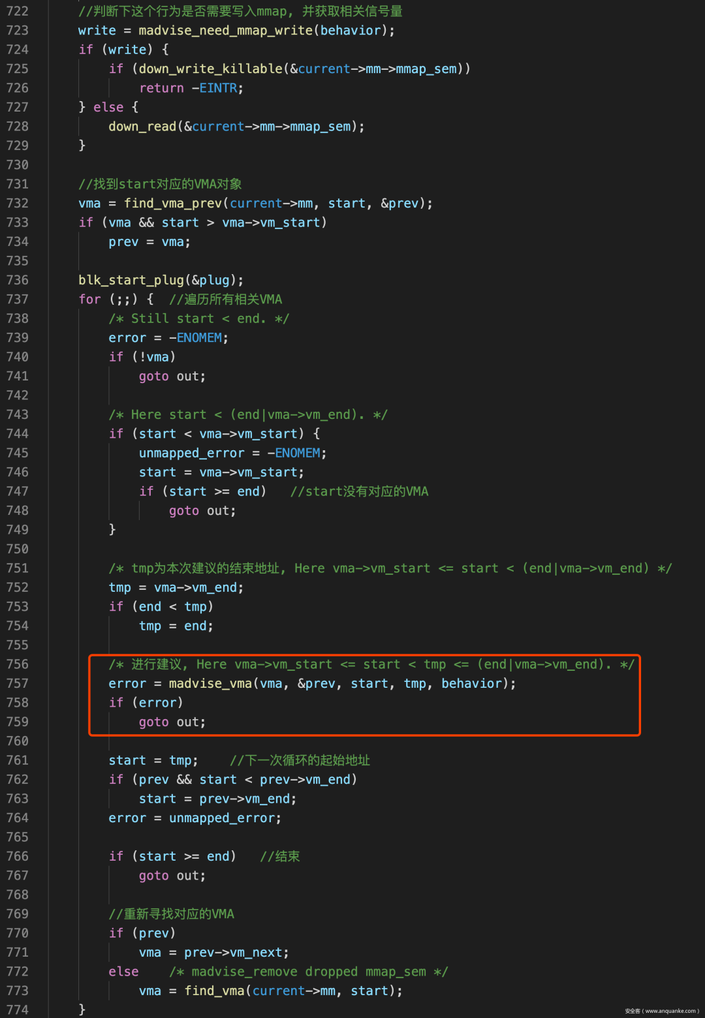
Task: Click the comment on line 743
Action: pos(248,415)
